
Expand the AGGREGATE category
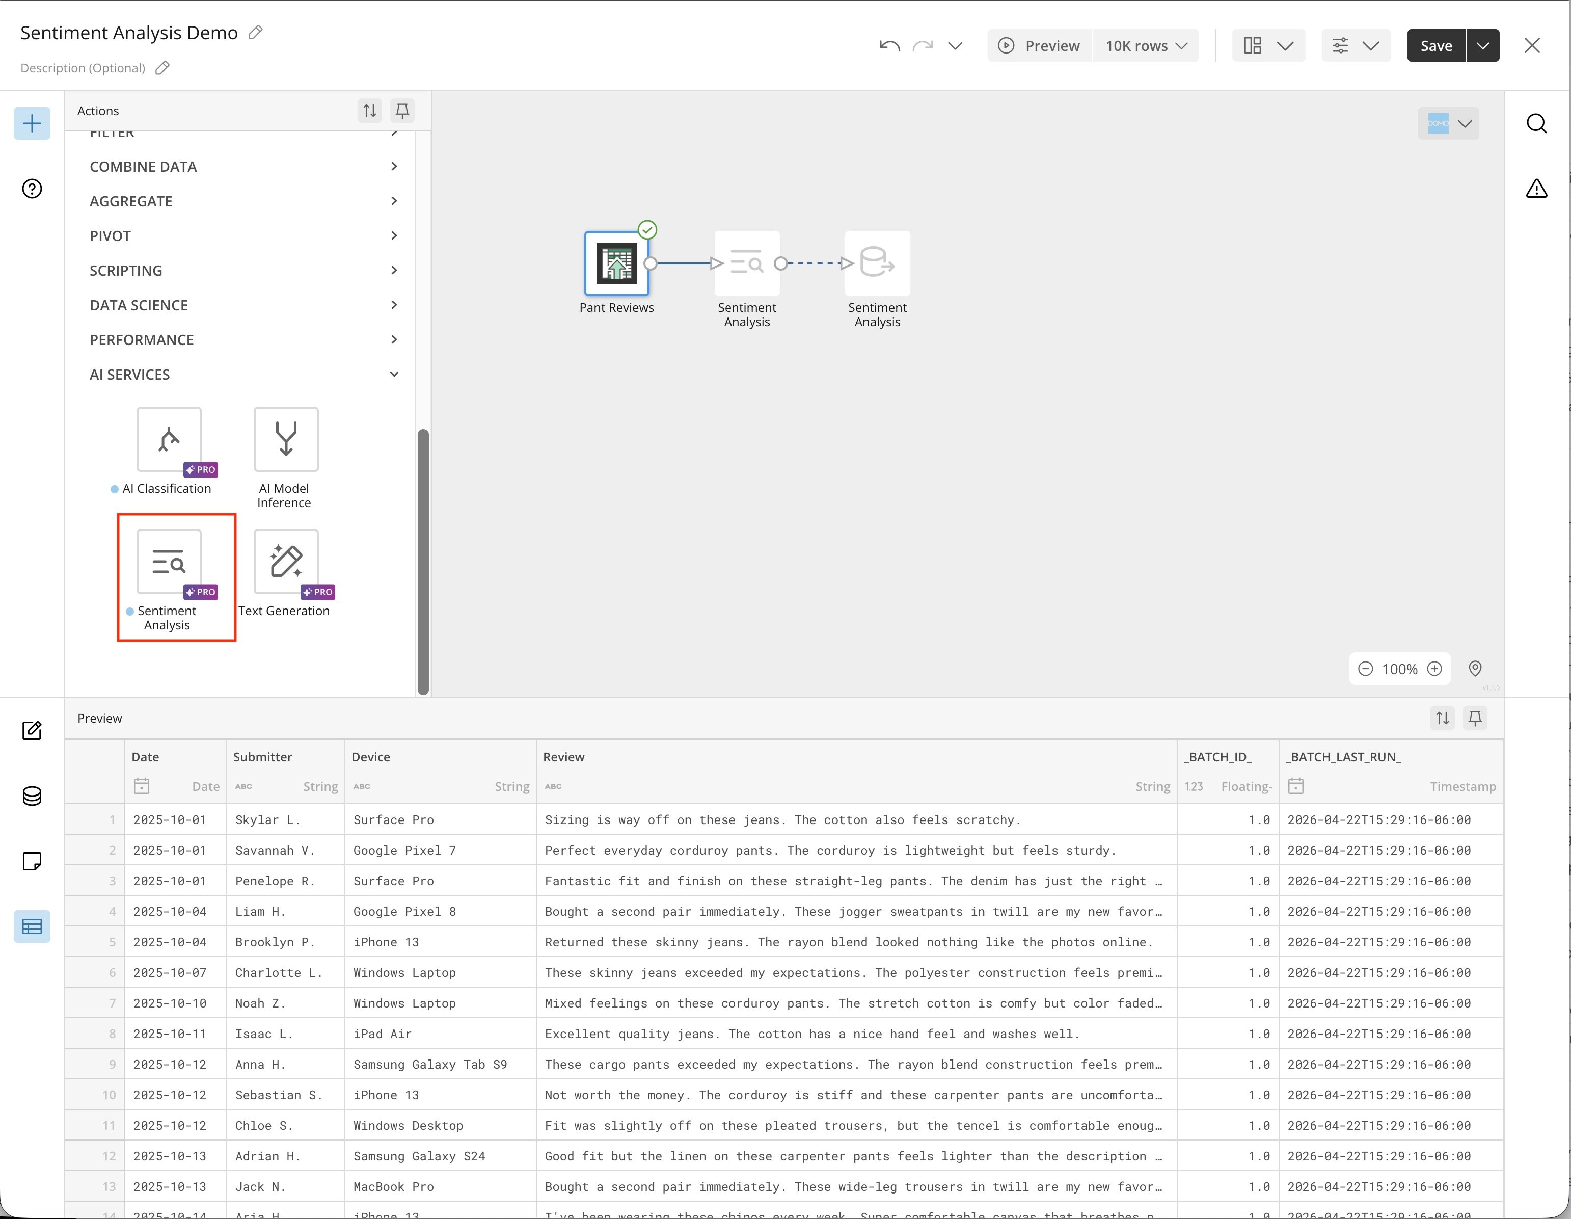pos(243,201)
